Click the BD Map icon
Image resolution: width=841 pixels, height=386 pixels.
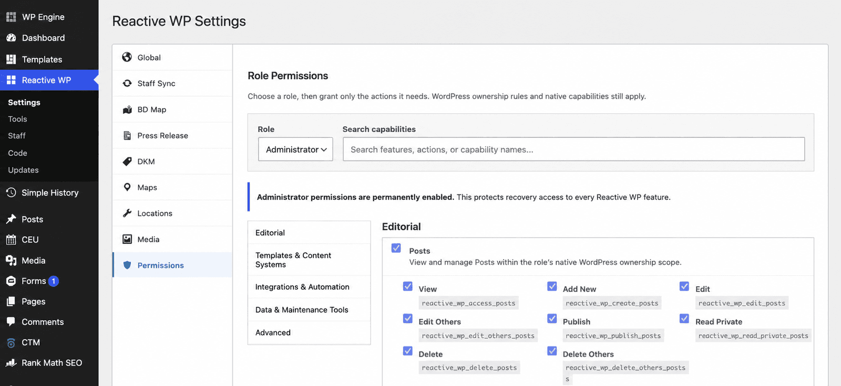(x=127, y=110)
